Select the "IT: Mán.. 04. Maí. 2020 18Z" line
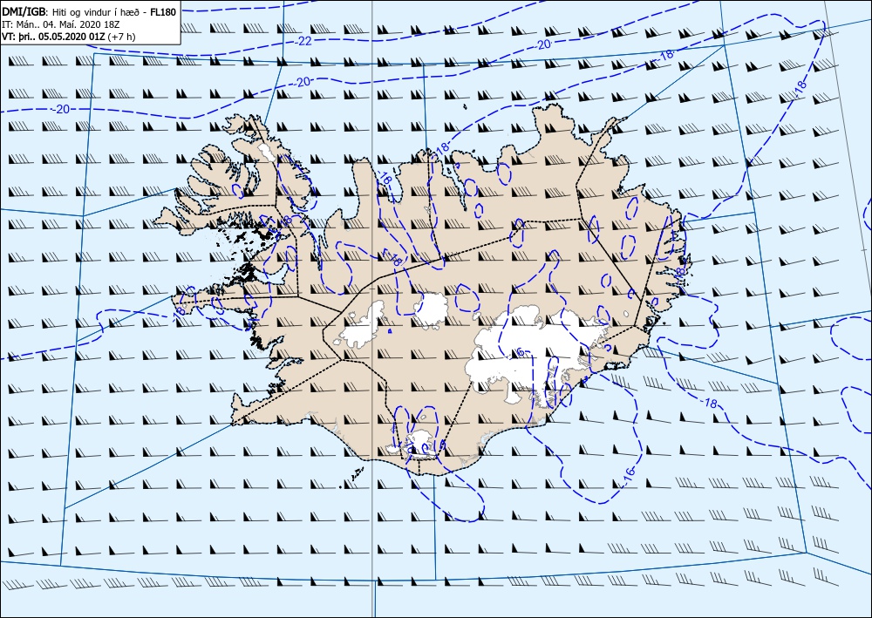Viewport: 872px width, 618px height. (x=61, y=24)
